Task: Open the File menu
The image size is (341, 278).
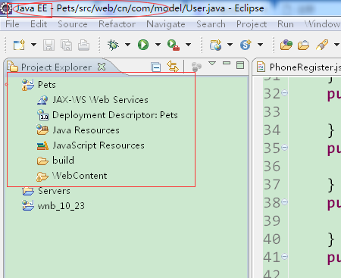Action: click(x=12, y=24)
